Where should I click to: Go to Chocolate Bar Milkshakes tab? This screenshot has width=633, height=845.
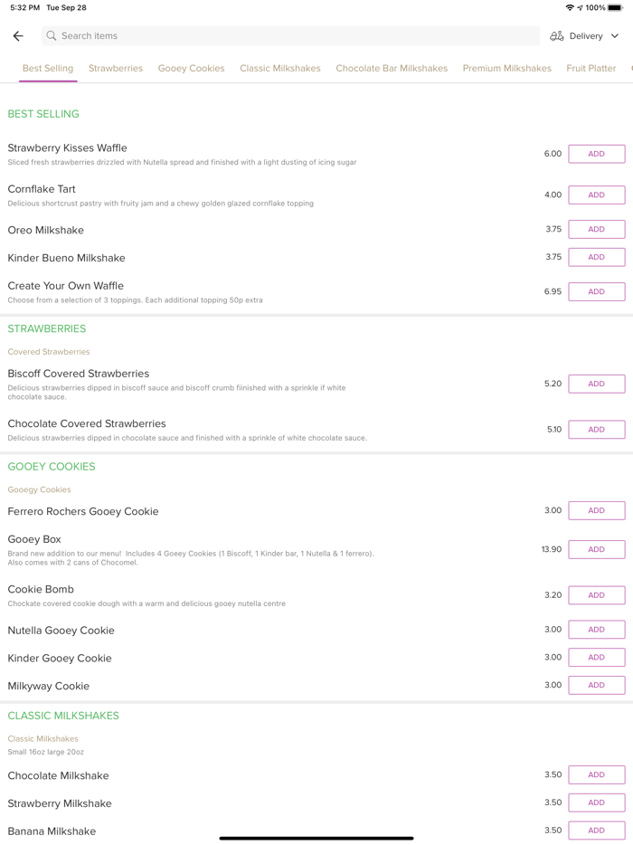point(392,69)
